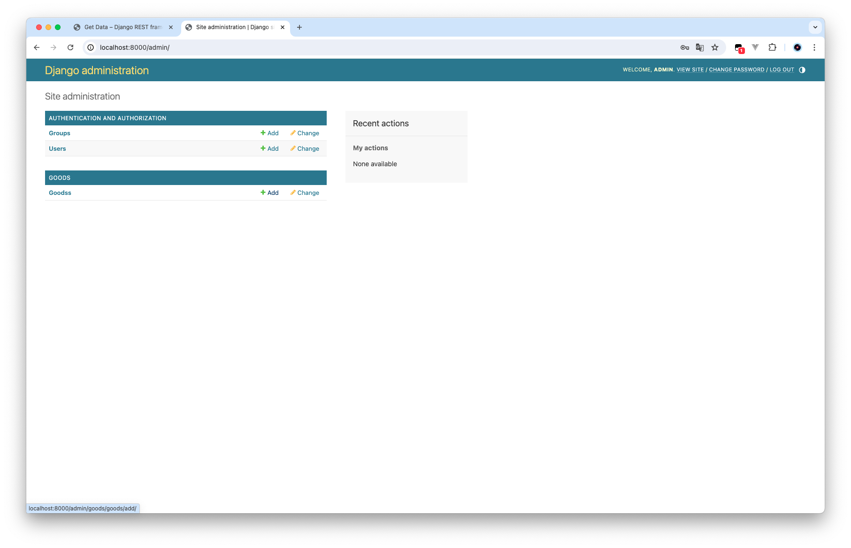
Task: Click Change for Goodss
Action: [x=305, y=193]
